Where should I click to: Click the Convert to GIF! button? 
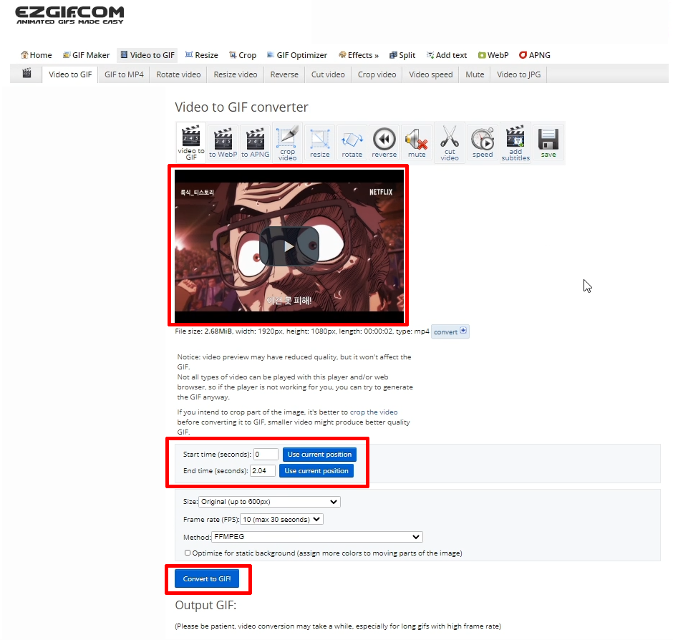coord(207,578)
